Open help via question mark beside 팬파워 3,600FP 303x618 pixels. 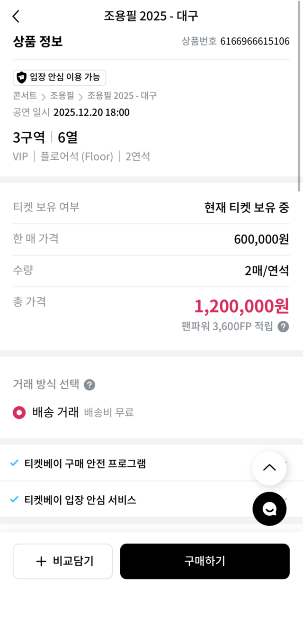point(284,327)
